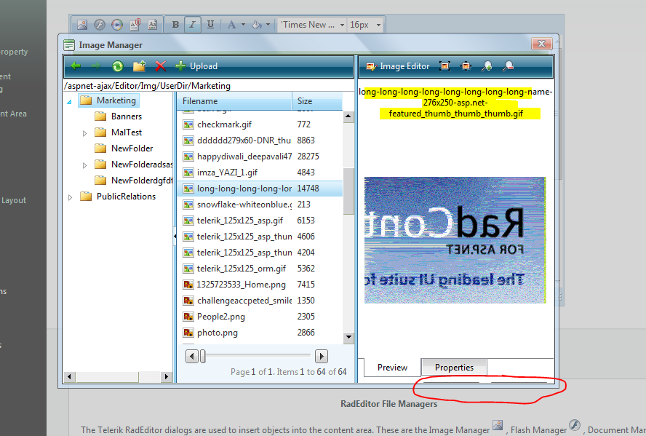The image size is (646, 436).
Task: Select imza_YAZI_1.gif file
Action: (260, 173)
